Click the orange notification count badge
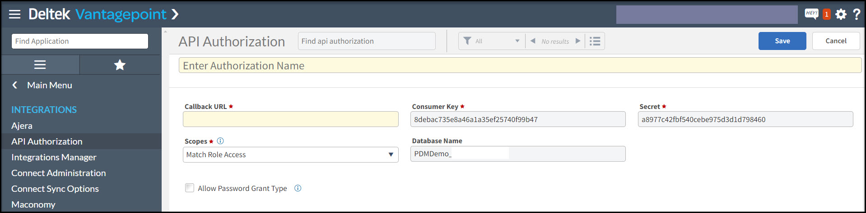Screen dimensions: 866x213 (826, 14)
